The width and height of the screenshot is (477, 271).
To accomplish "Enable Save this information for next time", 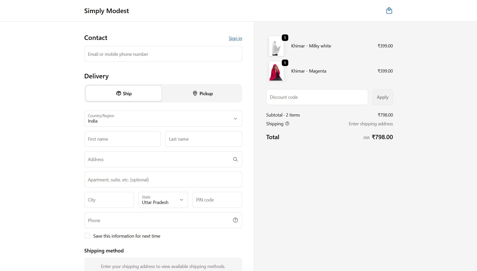I will [87, 236].
